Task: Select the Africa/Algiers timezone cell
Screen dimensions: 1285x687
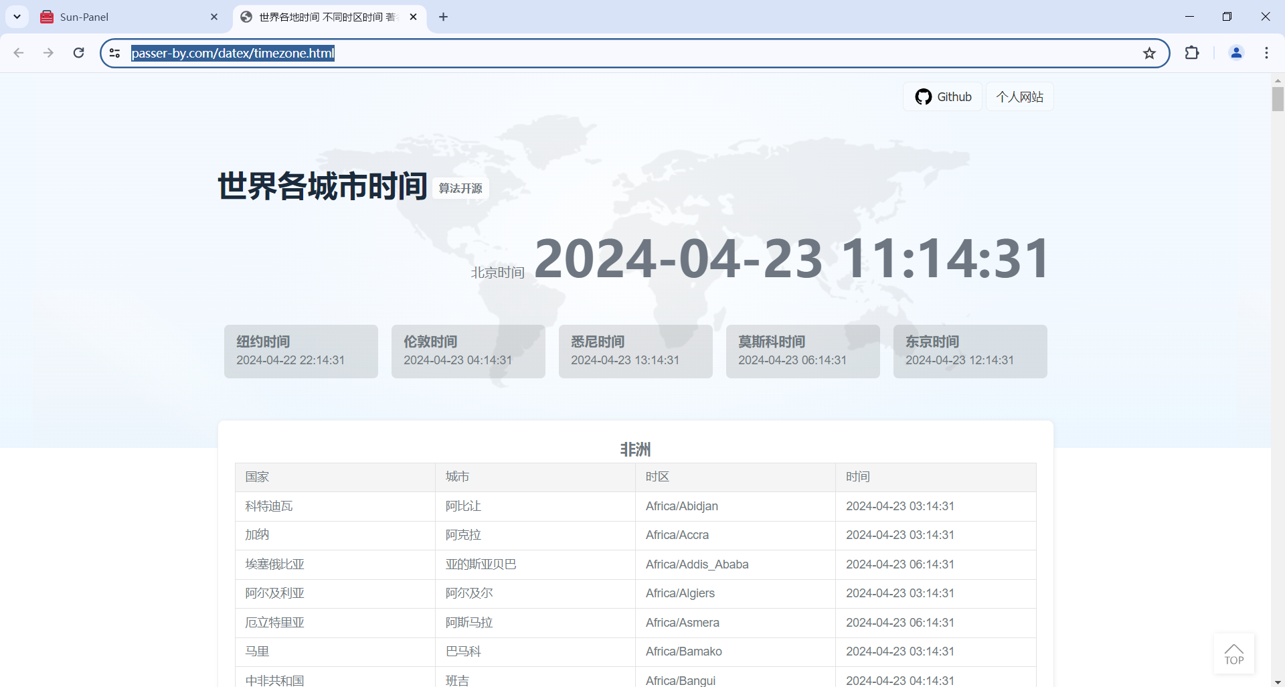Action: point(736,593)
